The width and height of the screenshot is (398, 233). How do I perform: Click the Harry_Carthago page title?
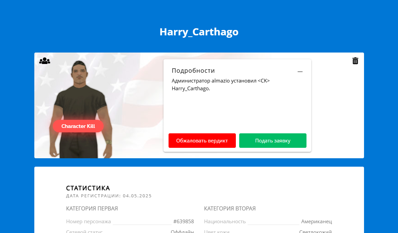point(199,32)
